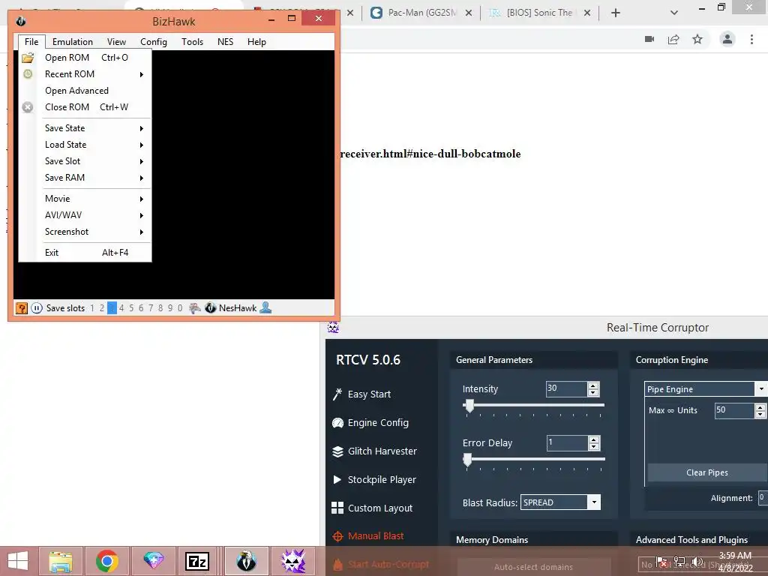
Task: Open the View menu in BizHawk
Action: (116, 42)
